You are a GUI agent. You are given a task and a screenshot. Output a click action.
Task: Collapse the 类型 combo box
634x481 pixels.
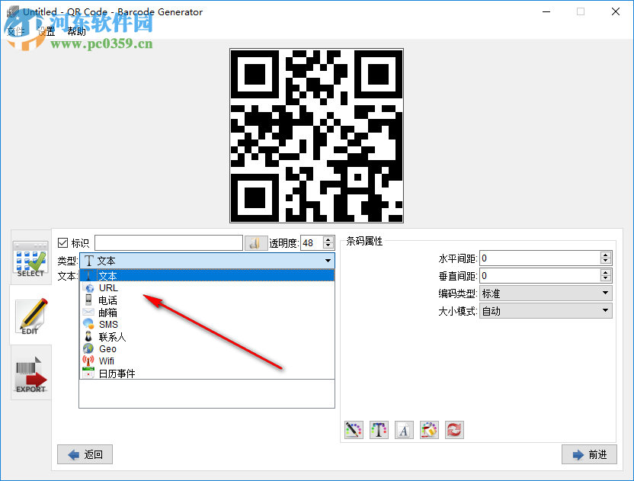click(328, 260)
